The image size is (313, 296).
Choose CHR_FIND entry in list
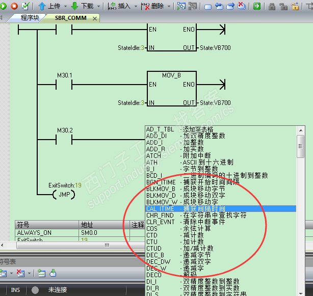point(221,215)
